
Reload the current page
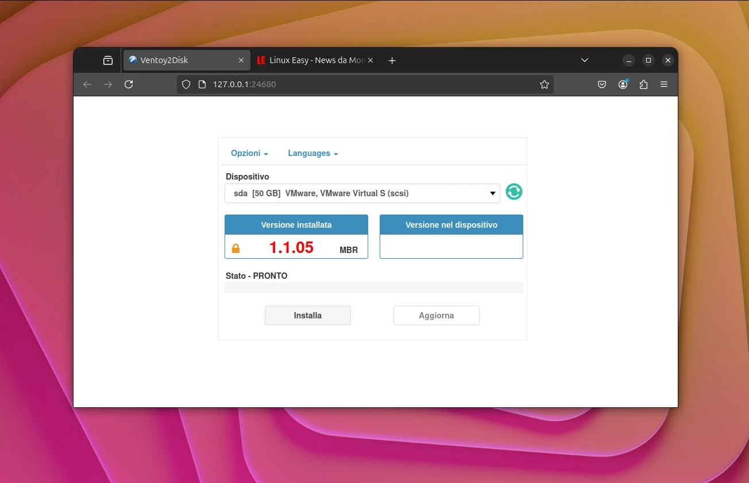129,84
